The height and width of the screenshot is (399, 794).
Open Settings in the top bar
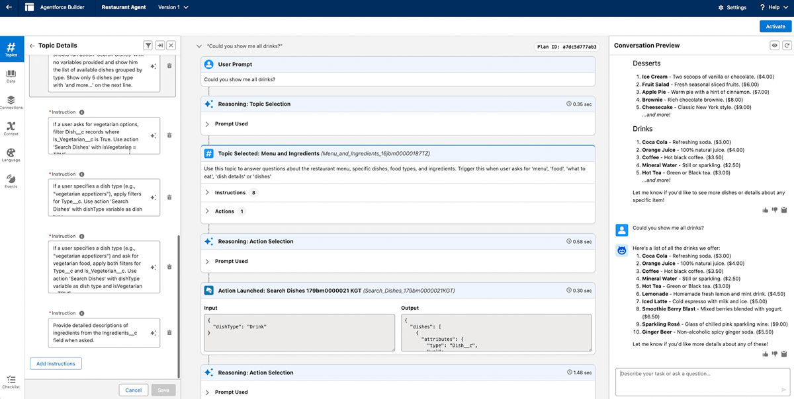(732, 7)
